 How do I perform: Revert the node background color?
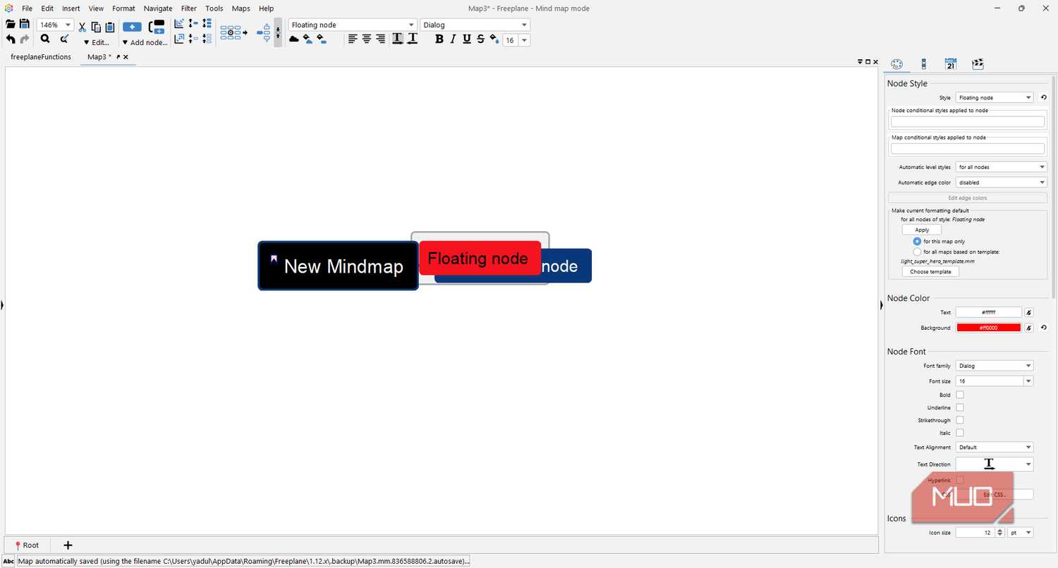1043,327
